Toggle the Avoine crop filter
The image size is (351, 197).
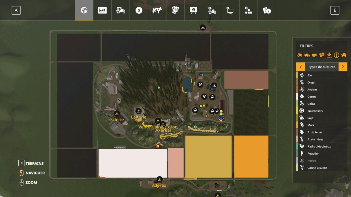(x=322, y=89)
